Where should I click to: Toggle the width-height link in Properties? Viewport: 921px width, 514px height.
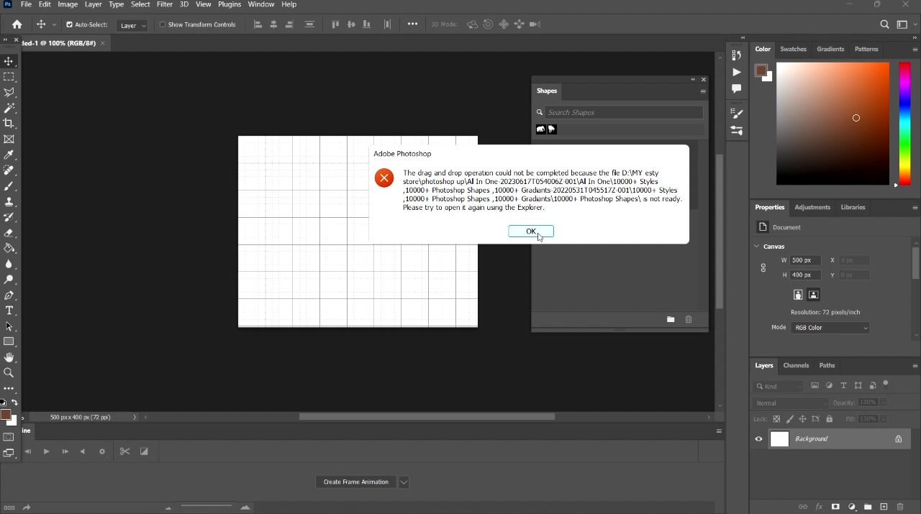click(763, 267)
